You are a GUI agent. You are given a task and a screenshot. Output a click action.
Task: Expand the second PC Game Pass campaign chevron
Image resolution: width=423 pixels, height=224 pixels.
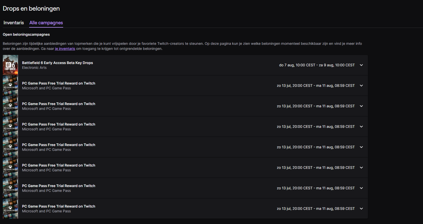click(x=361, y=106)
